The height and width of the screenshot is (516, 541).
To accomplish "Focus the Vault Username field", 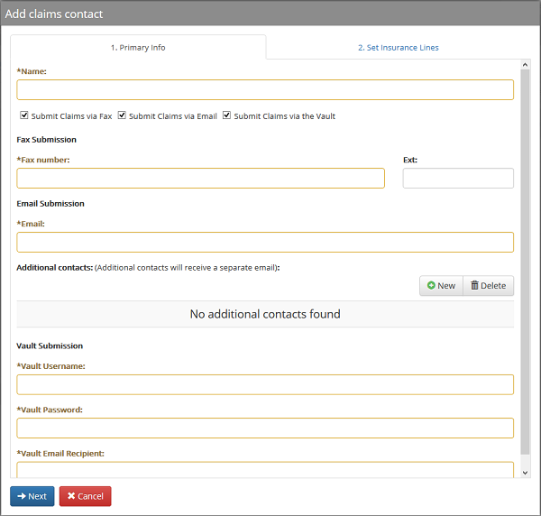I will (x=265, y=384).
